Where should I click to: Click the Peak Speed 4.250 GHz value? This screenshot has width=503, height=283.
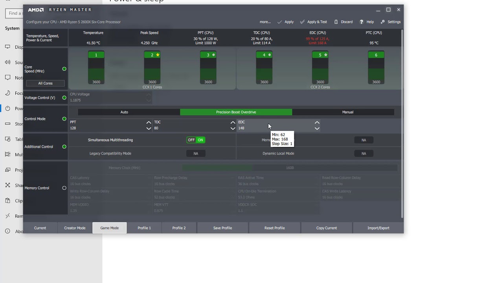[149, 43]
